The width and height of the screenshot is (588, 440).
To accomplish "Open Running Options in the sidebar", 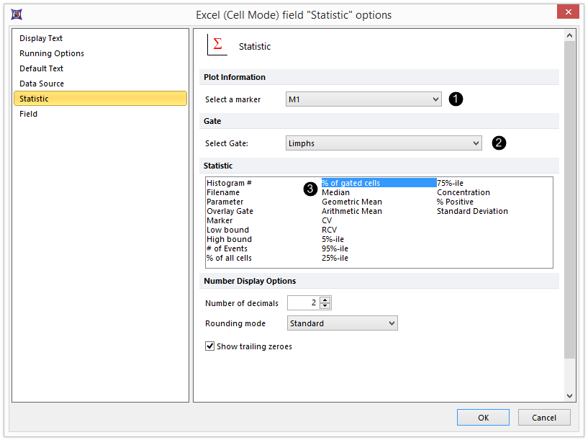I will click(52, 53).
